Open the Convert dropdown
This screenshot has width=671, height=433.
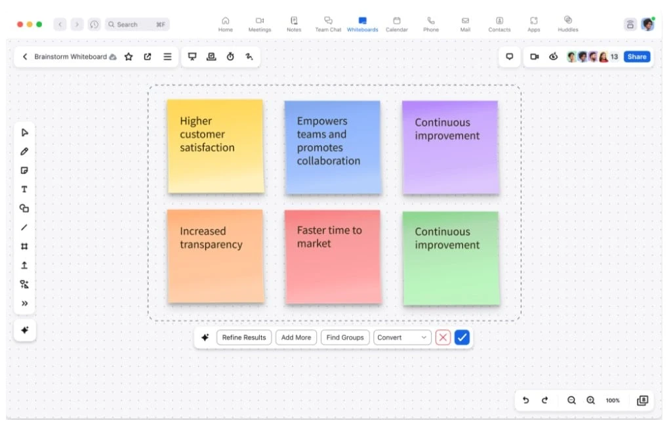coord(402,337)
